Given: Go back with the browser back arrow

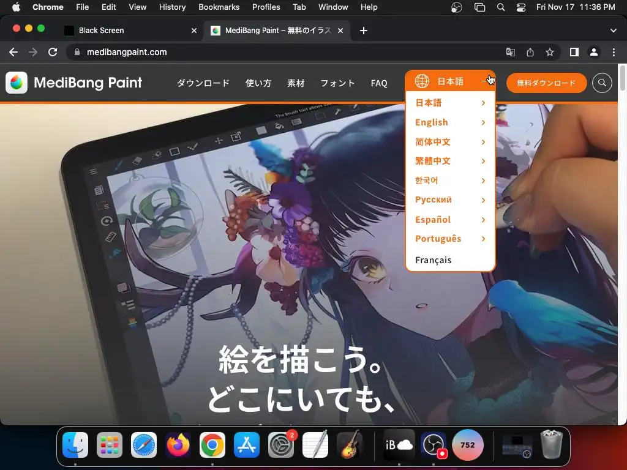Looking at the screenshot, I should [13, 52].
